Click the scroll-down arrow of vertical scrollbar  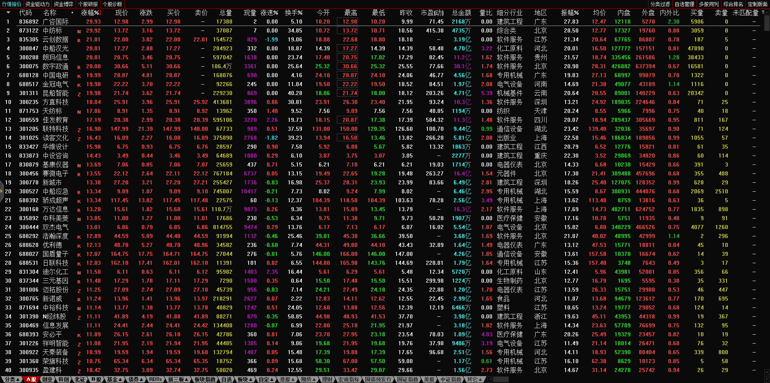click(767, 372)
